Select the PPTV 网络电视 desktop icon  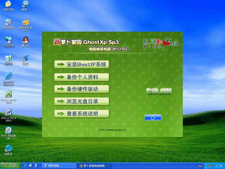tap(8, 133)
